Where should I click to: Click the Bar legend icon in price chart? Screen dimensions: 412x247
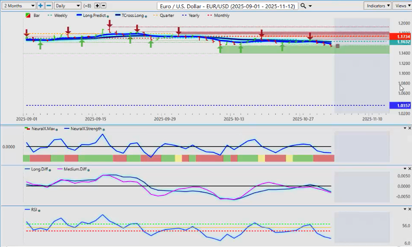coord(28,15)
